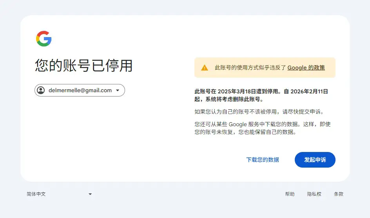This screenshot has width=370, height=218.
Task: Open the delmermelle@gmail.com account switcher dropdown
Action: (80, 90)
